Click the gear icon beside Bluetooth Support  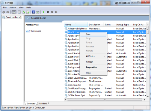point(66,81)
